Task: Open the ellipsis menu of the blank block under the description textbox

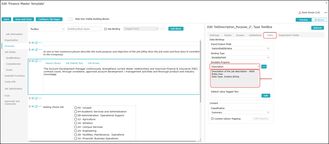Action: pos(40,98)
